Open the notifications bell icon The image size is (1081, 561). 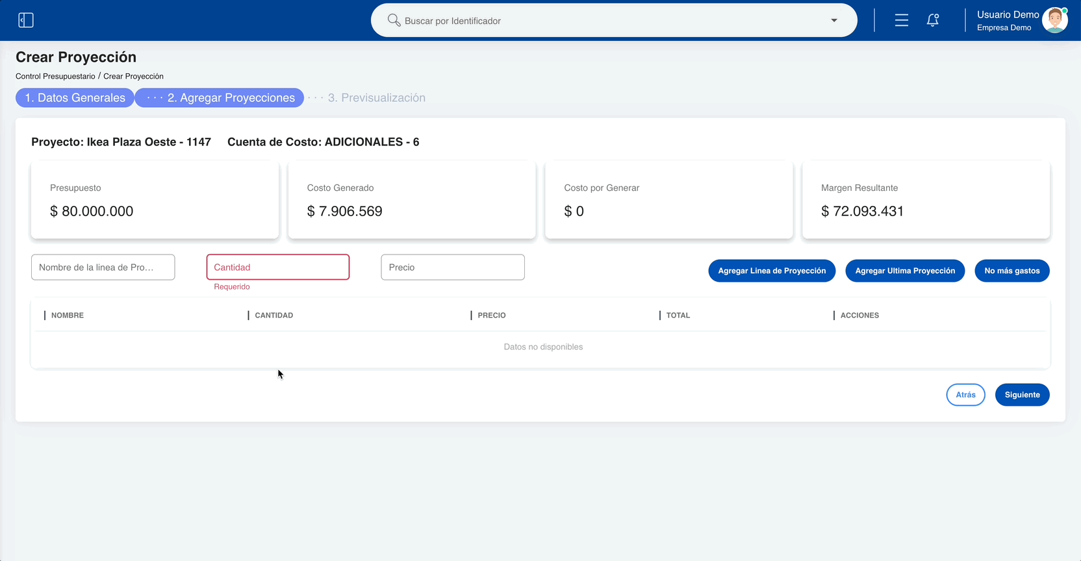933,20
